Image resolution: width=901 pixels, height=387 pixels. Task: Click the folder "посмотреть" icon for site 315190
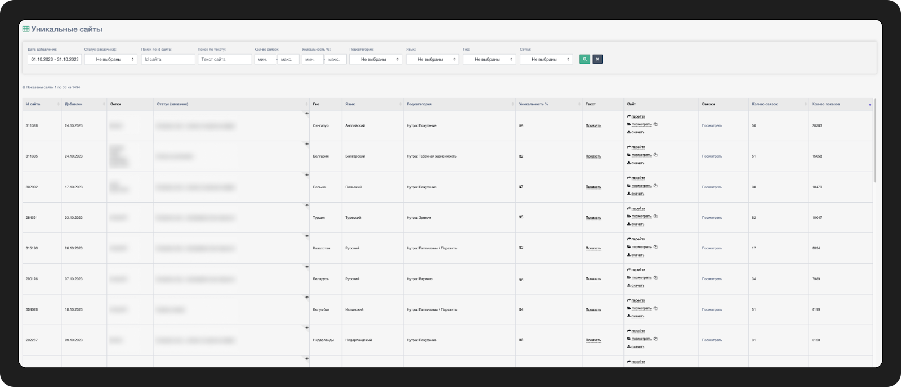[629, 247]
